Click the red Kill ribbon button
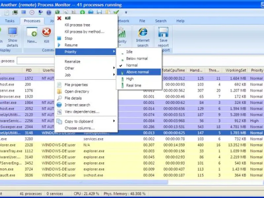 coord(47,35)
